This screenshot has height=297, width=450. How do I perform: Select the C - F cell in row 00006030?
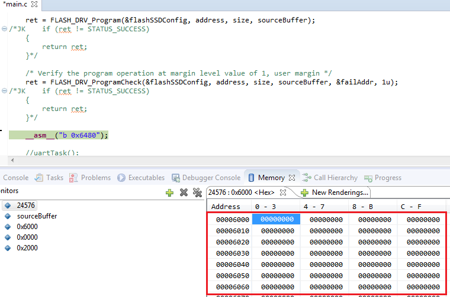point(423,253)
